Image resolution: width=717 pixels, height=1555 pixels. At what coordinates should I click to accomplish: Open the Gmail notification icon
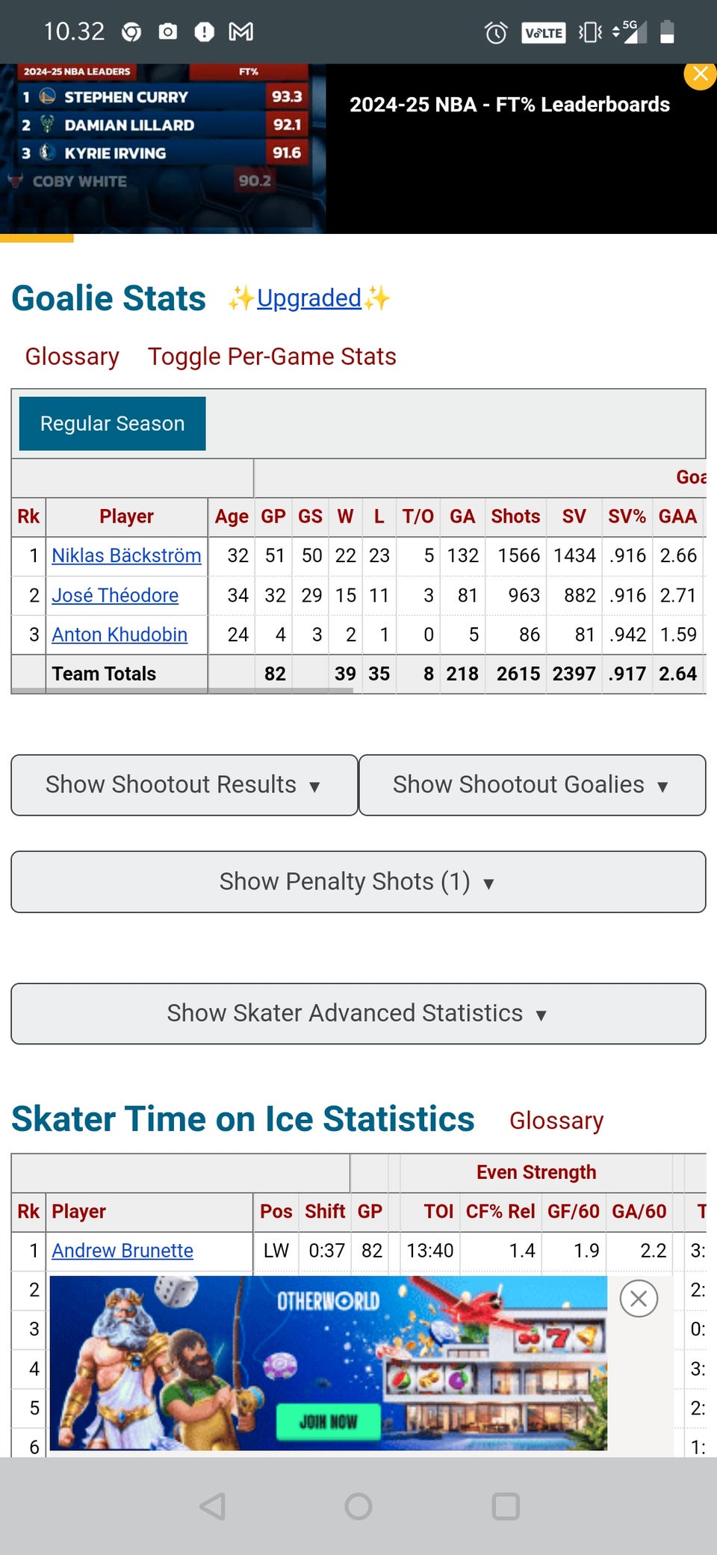click(x=240, y=31)
